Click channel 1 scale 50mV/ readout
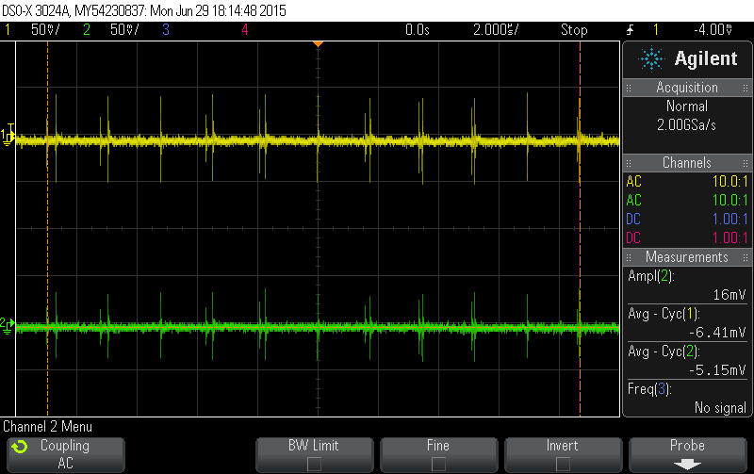The image size is (754, 474). tap(45, 30)
